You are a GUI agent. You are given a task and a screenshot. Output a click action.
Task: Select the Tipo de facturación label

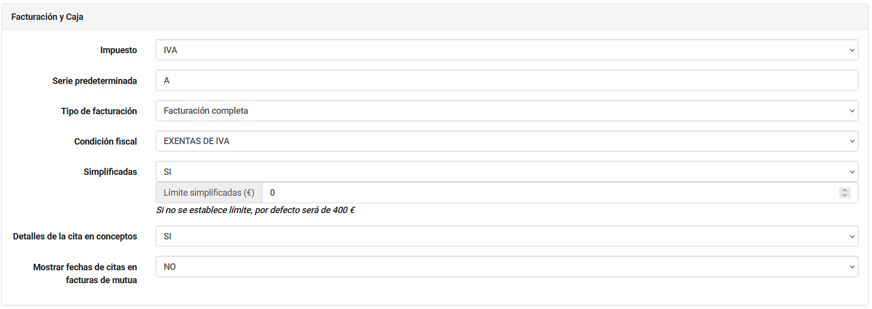[99, 111]
